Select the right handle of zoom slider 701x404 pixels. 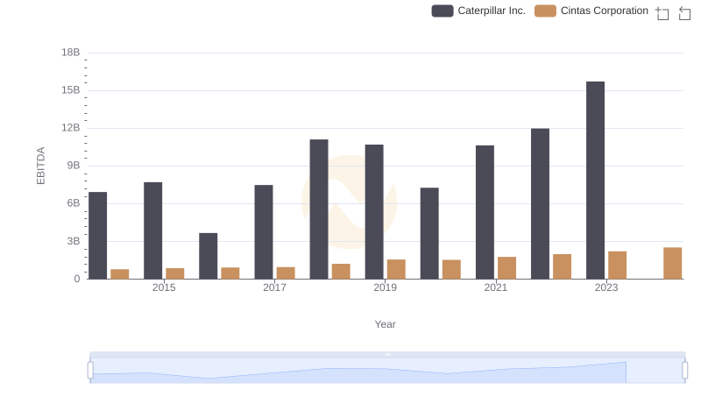coord(685,371)
